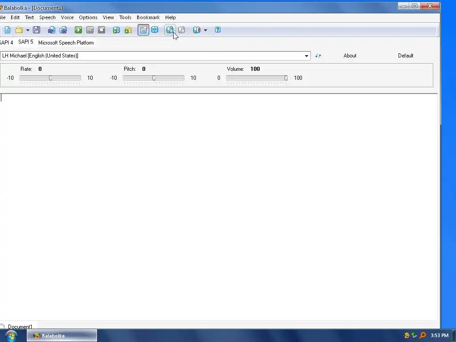Open the File menu
456x342 pixels.
(3, 17)
